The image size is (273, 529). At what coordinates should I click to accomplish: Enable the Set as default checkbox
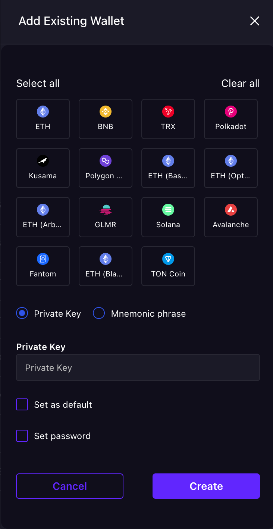pos(22,404)
